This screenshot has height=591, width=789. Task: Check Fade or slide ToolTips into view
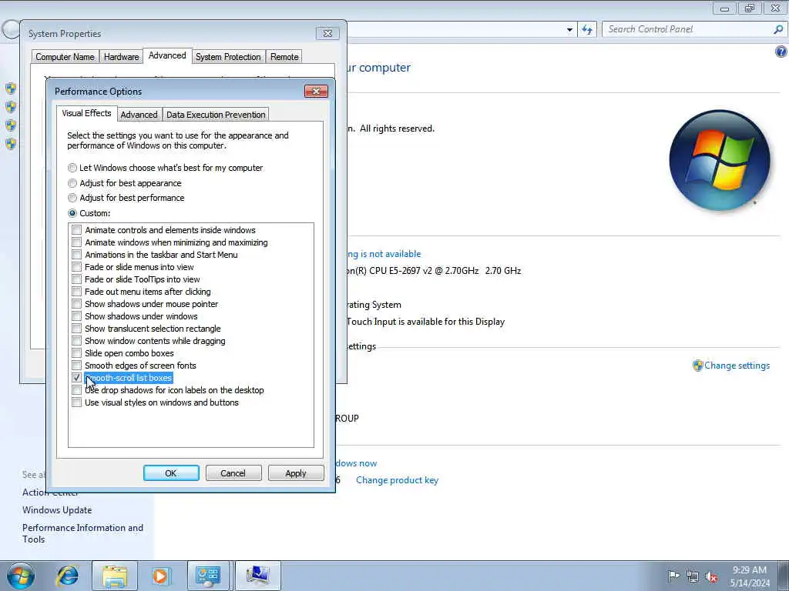click(76, 279)
